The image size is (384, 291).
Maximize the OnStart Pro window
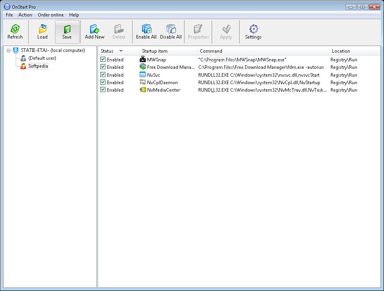362,7
